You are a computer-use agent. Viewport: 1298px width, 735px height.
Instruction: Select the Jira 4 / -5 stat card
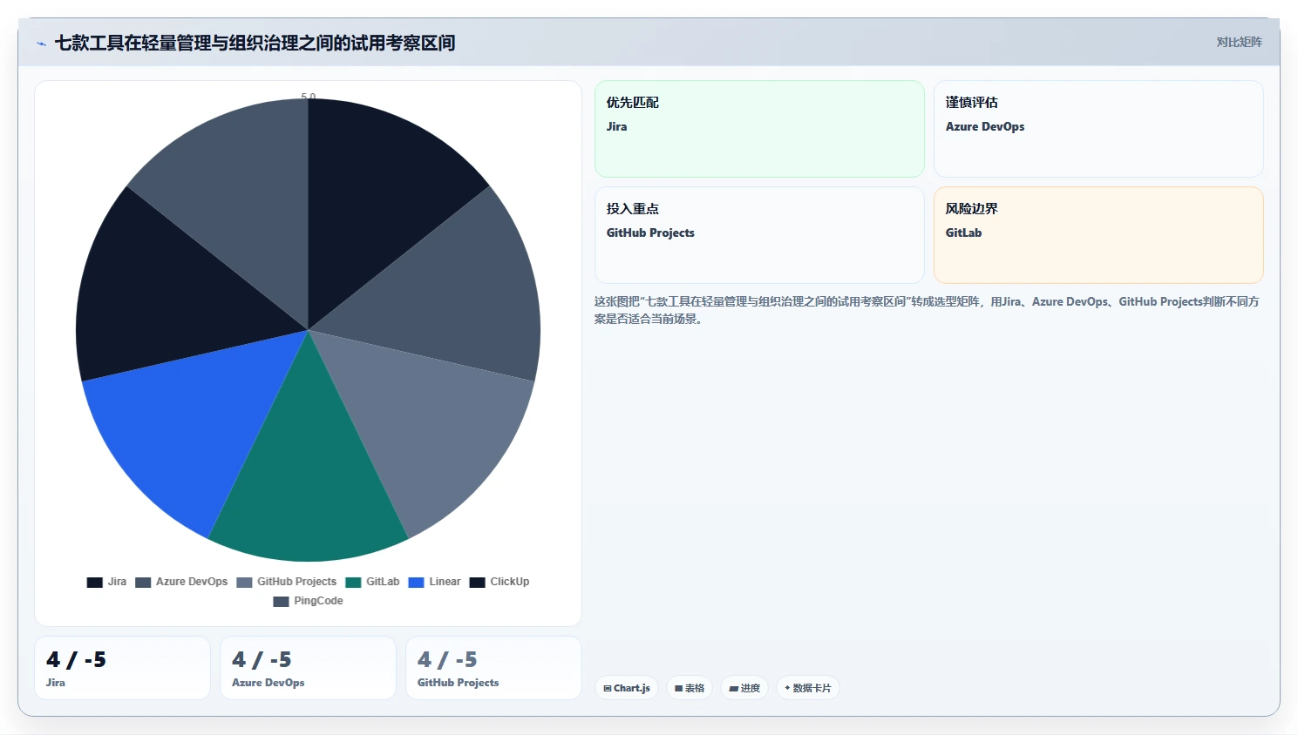pos(122,668)
